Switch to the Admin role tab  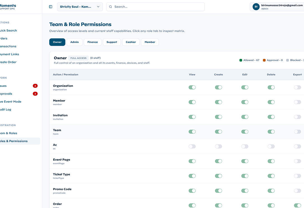tap(74, 42)
